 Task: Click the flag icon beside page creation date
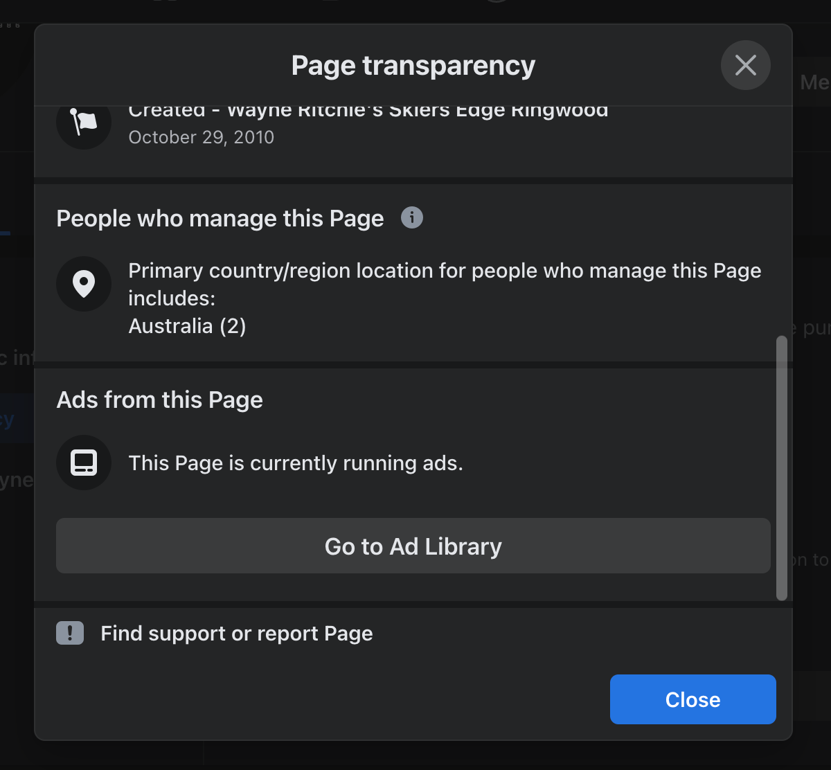click(x=84, y=122)
